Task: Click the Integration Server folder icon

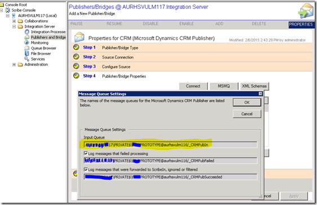Action: pyautogui.click(x=20, y=26)
